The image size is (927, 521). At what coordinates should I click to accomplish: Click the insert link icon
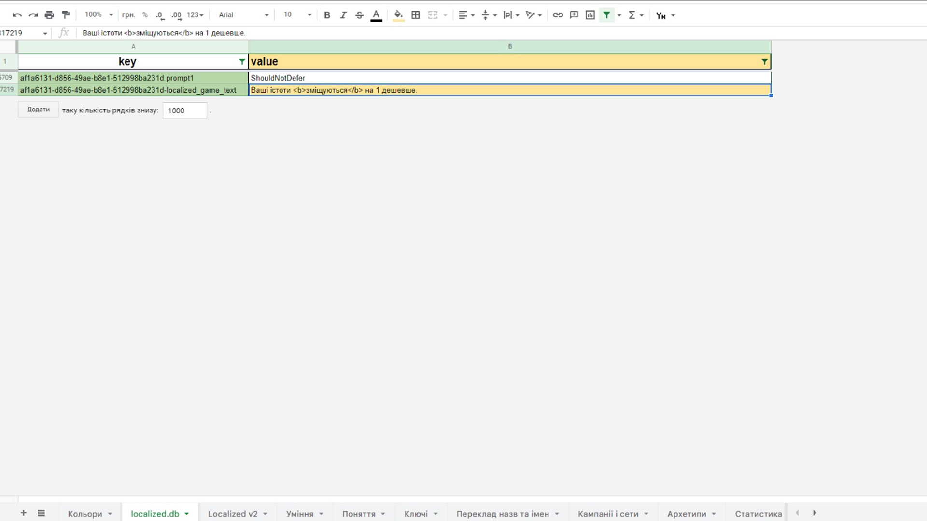coord(558,15)
